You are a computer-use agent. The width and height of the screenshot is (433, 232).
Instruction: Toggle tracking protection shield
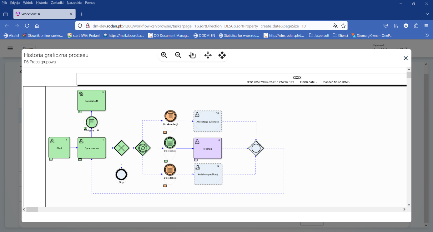coord(80,26)
